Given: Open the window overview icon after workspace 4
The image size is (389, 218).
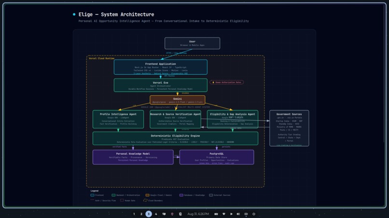Looking at the screenshot, I should (164, 214).
